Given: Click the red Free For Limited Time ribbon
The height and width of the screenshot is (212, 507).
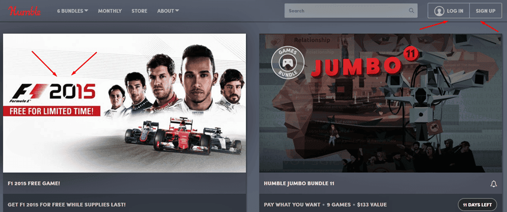Looking at the screenshot, I should pyautogui.click(x=53, y=111).
